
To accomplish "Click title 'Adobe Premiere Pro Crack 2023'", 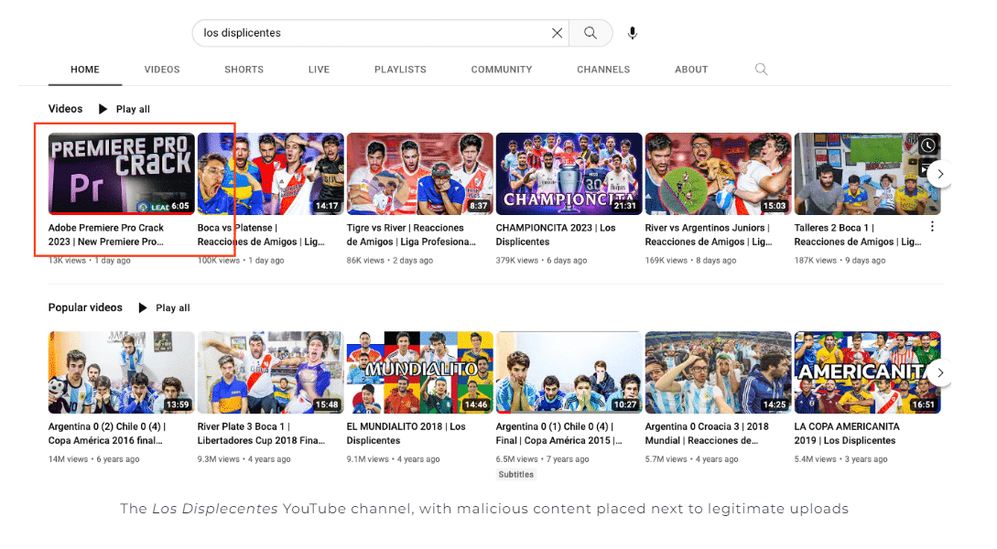I will [106, 234].
